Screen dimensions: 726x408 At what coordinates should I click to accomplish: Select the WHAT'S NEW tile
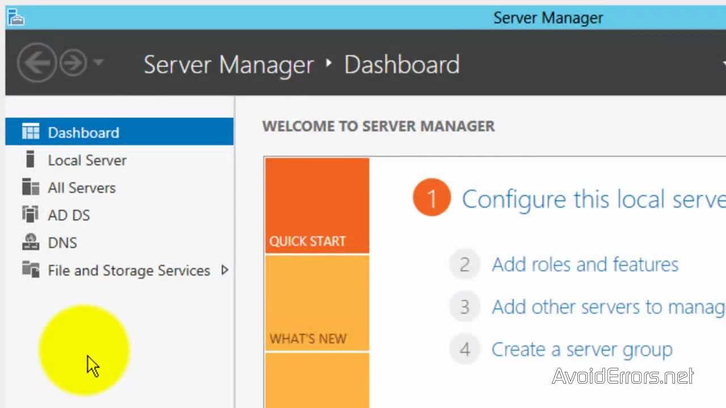(317, 303)
